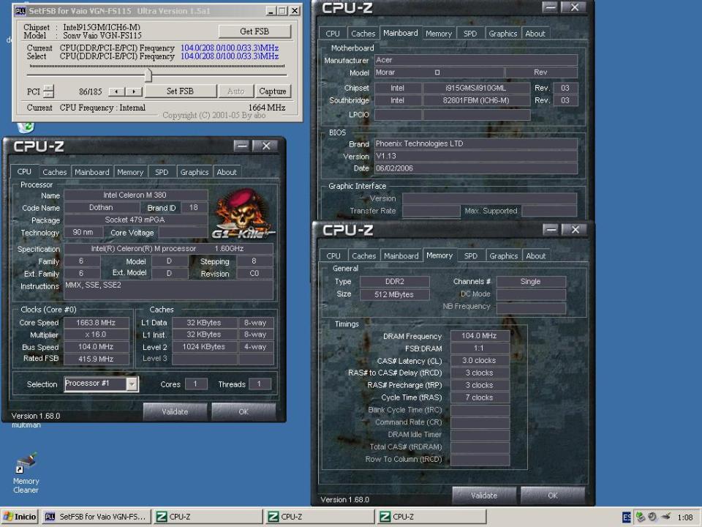Click Get FSB button in SetFSB
The height and width of the screenshot is (527, 702).
click(x=254, y=31)
